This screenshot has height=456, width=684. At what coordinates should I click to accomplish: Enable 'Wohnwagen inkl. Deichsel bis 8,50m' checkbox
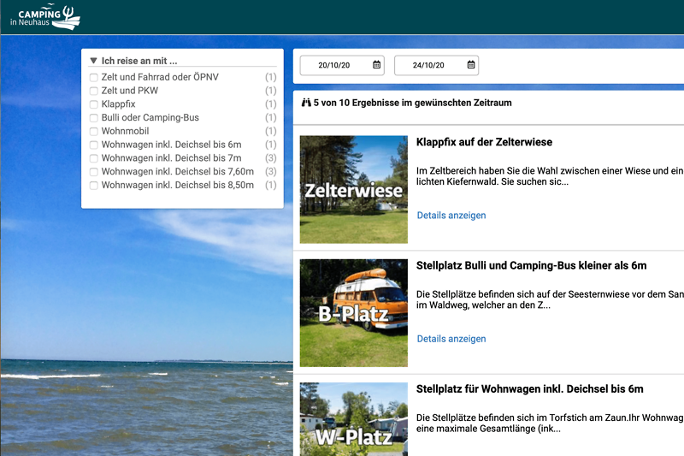(94, 186)
